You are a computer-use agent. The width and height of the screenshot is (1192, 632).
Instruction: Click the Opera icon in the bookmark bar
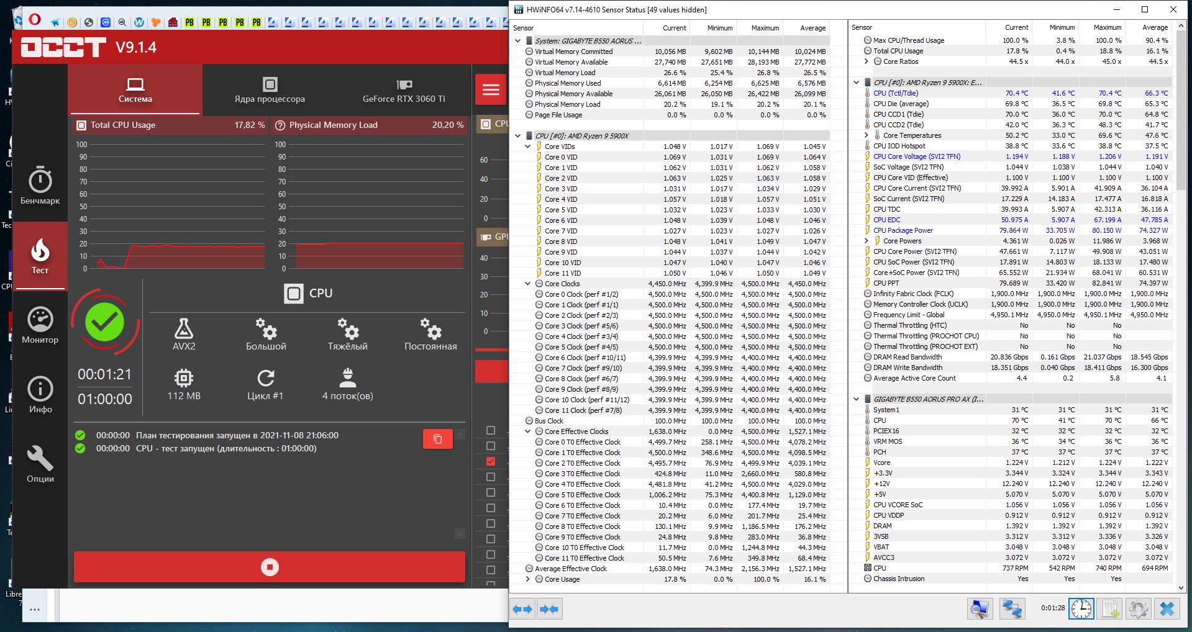[35, 20]
